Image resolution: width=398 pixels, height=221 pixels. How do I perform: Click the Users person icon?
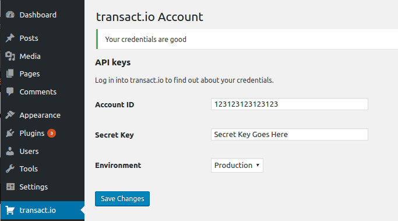[x=10, y=151]
